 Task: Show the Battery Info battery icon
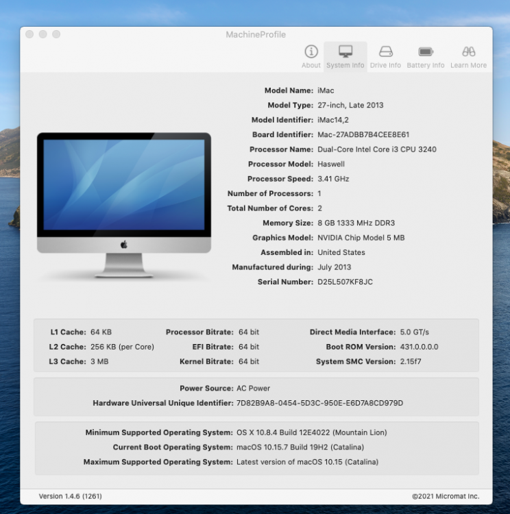(x=426, y=51)
